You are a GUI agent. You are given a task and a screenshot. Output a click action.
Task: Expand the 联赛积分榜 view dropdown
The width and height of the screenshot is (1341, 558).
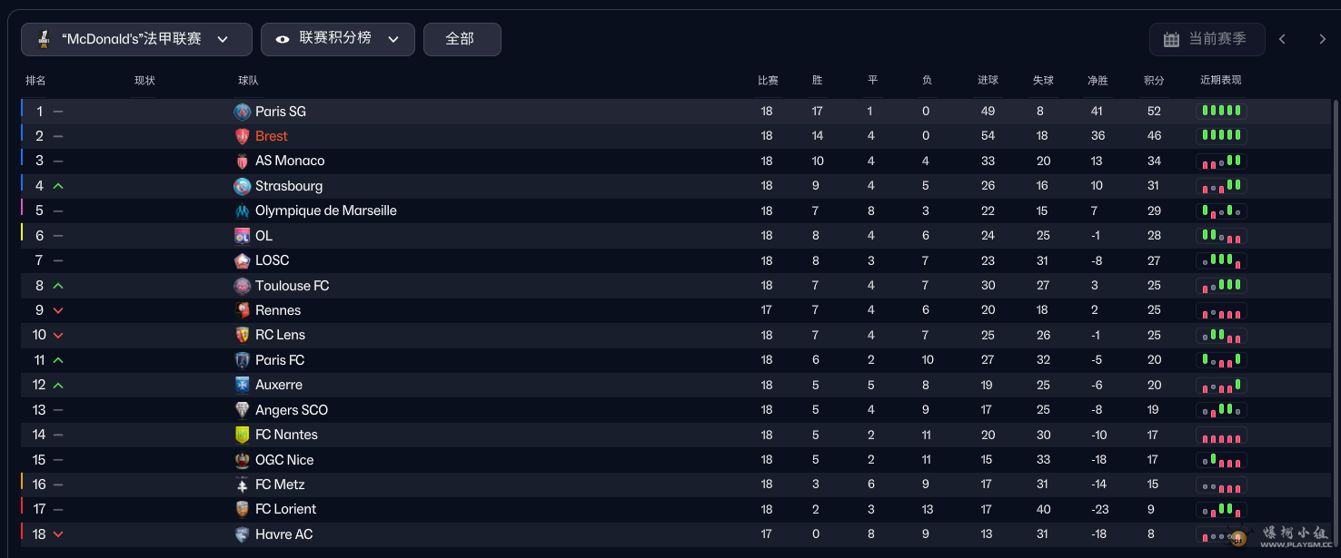point(337,39)
